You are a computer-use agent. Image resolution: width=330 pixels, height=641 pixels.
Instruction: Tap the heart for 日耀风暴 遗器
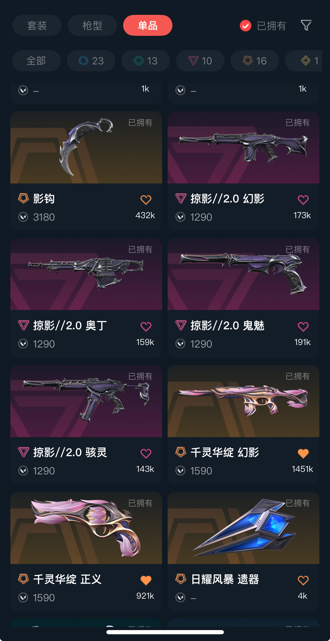(303, 580)
